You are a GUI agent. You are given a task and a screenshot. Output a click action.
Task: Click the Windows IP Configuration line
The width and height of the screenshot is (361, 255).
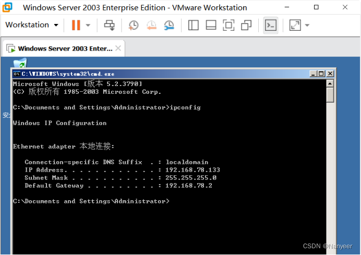(x=59, y=123)
